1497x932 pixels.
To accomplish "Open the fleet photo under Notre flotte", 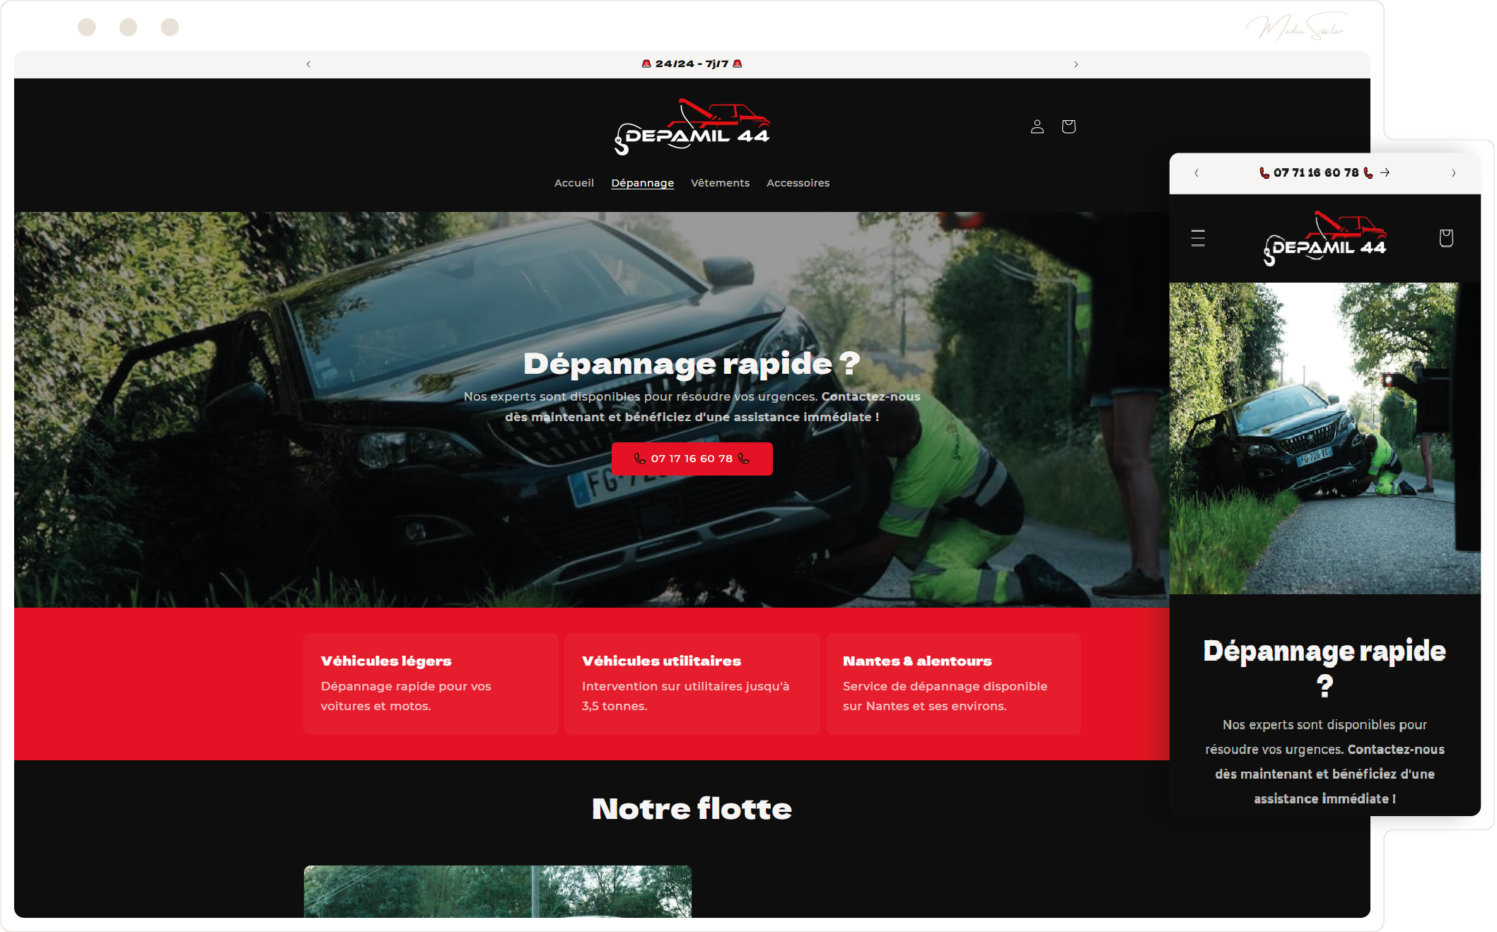I will [x=497, y=891].
